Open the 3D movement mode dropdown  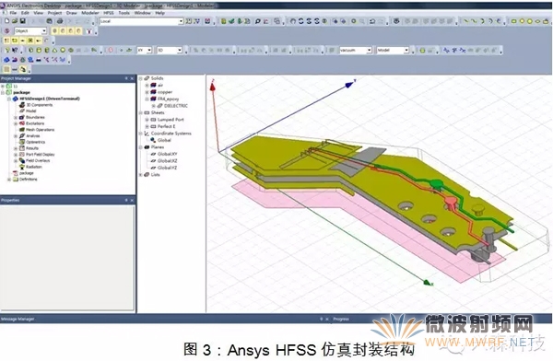coord(180,51)
